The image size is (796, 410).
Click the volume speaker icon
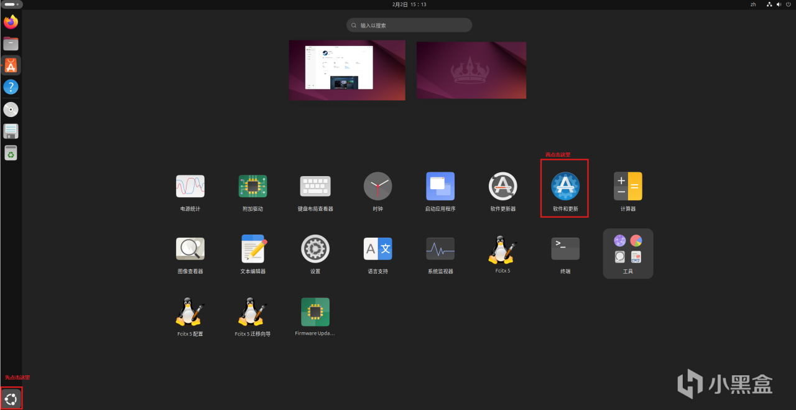click(779, 4)
